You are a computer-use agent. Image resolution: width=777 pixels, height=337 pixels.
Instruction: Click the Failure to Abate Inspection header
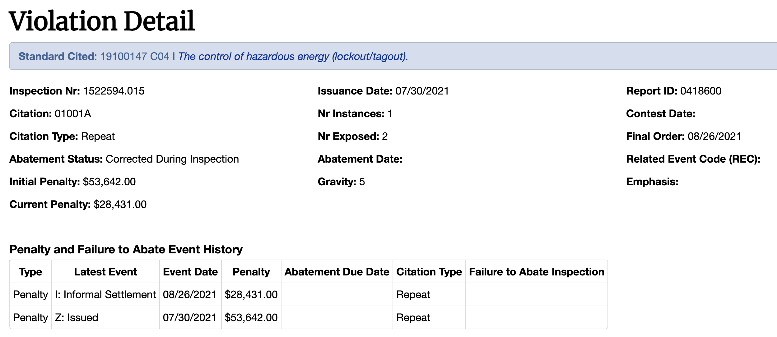tap(537, 272)
